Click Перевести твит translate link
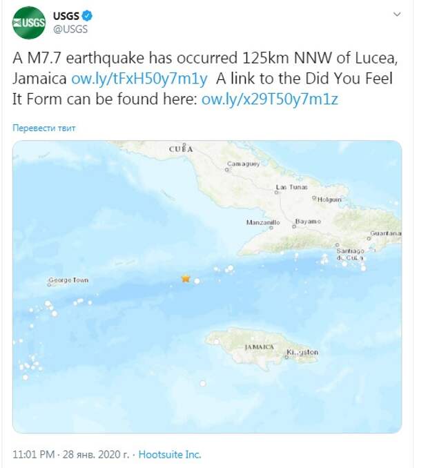This screenshot has height=468, width=428. (x=44, y=128)
